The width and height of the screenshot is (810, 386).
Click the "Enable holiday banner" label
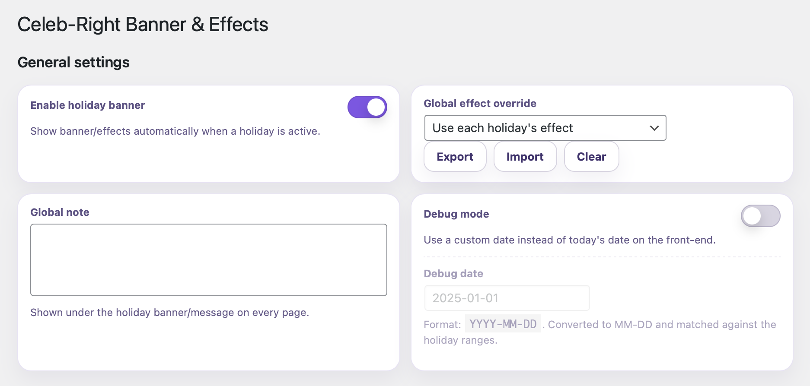(x=88, y=105)
